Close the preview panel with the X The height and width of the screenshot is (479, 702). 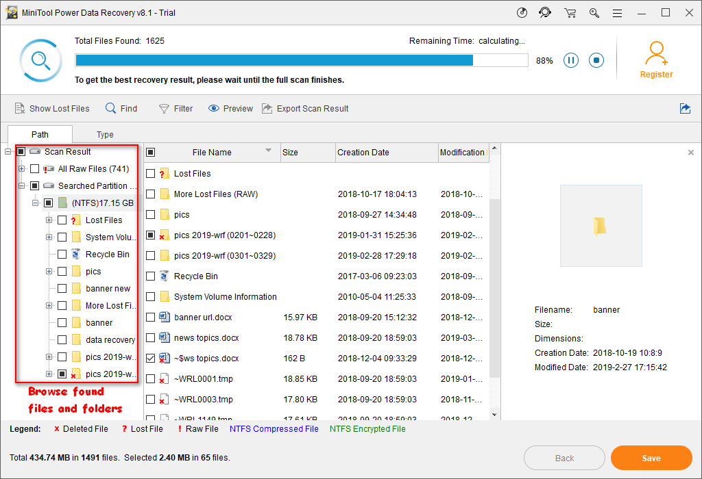[x=691, y=153]
